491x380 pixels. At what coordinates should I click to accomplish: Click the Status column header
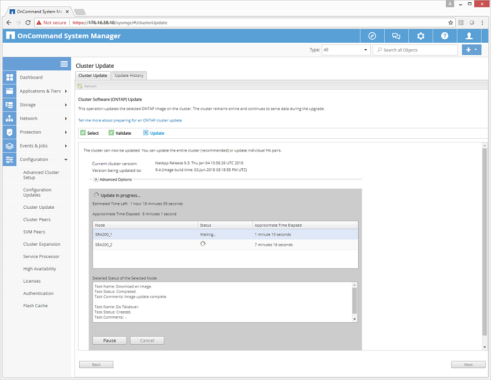[x=225, y=225]
